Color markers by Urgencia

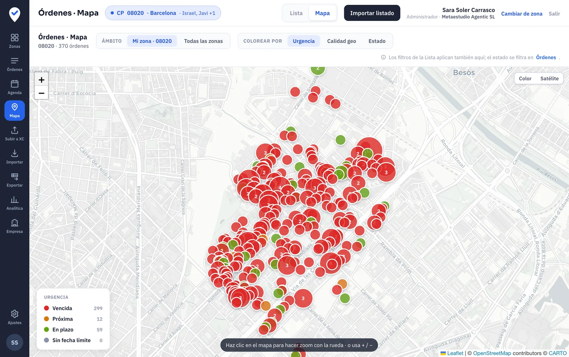(304, 41)
